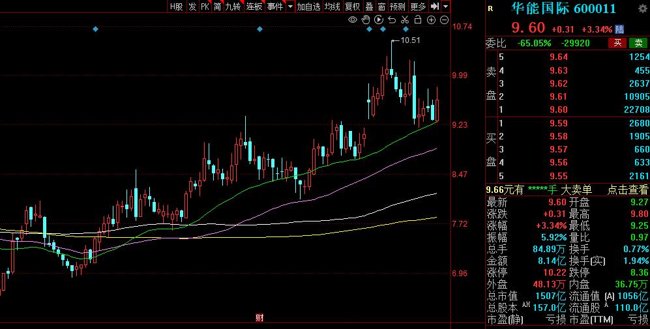Click the undo arrow icon
650x329 pixels.
392,20
